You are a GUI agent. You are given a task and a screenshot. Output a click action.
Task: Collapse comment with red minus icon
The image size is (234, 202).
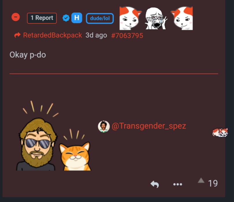click(x=16, y=17)
